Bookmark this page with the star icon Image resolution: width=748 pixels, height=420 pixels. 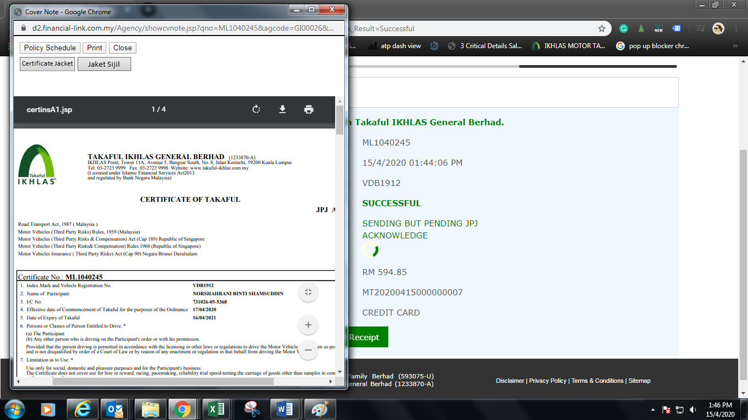[602, 28]
